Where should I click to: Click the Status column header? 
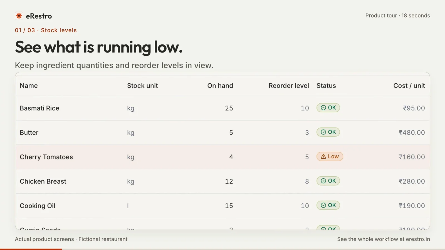click(x=326, y=86)
